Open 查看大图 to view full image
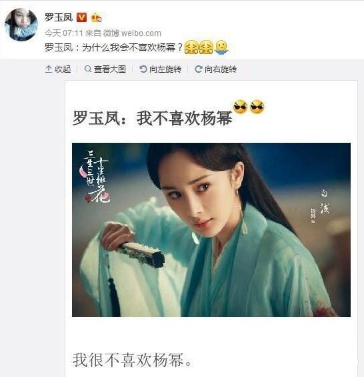The width and height of the screenshot is (364, 377). click(105, 69)
